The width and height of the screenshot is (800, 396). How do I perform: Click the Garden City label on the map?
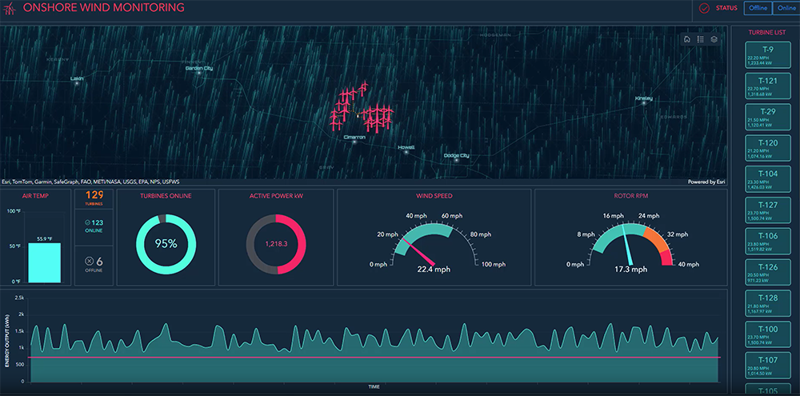(199, 68)
